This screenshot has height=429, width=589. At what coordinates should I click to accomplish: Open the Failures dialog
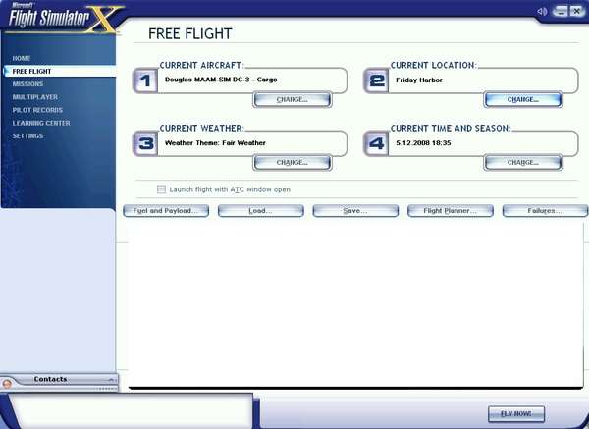tap(545, 211)
